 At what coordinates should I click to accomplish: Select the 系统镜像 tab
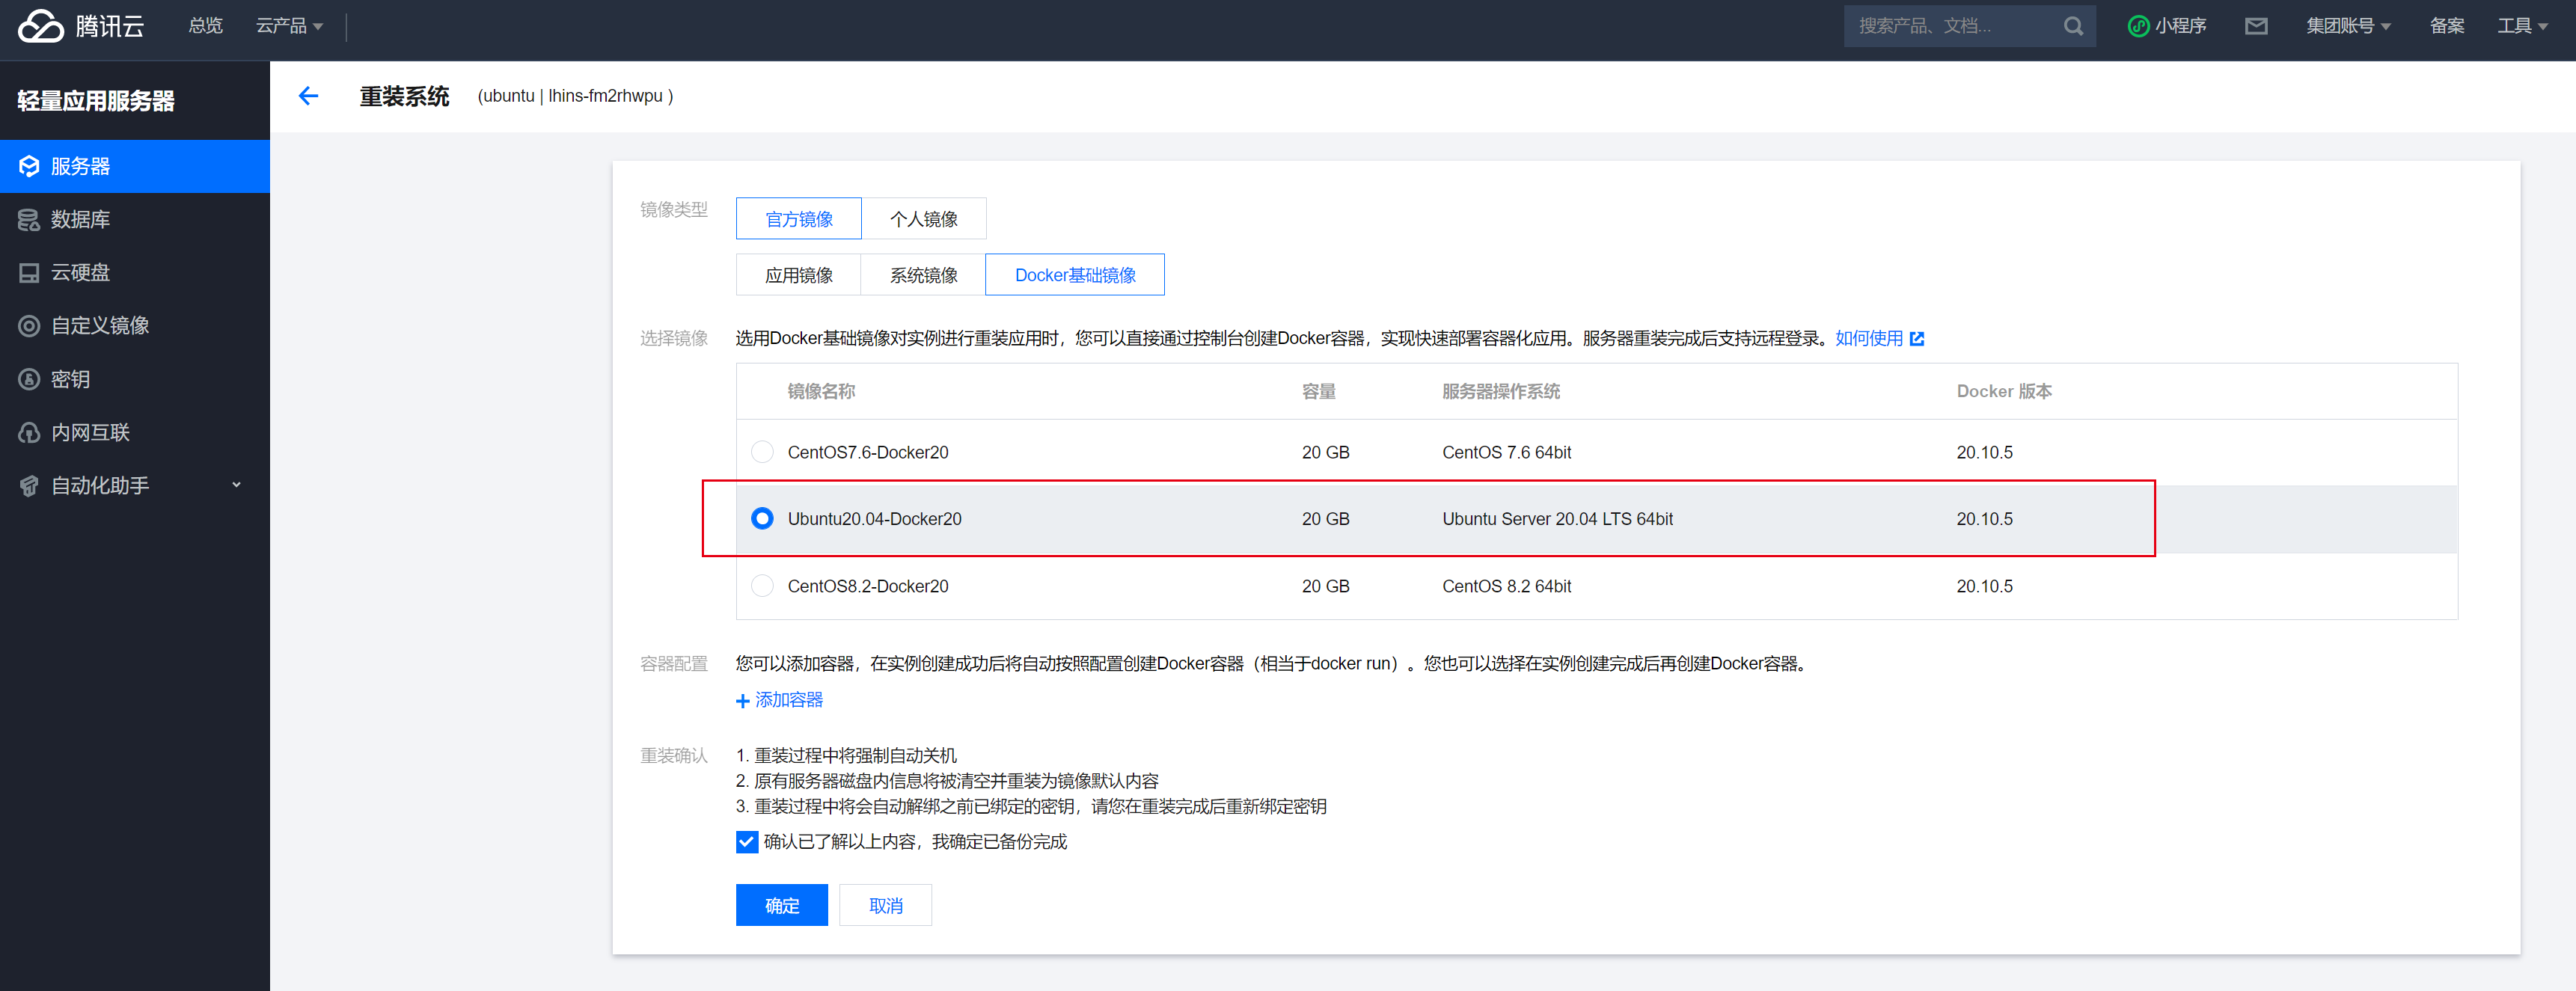pyautogui.click(x=923, y=274)
